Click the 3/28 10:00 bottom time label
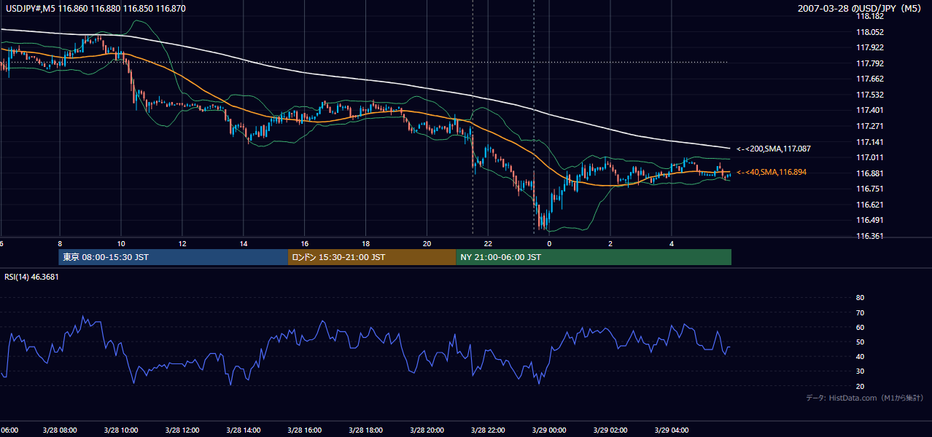Image resolution: width=932 pixels, height=437 pixels. point(120,430)
